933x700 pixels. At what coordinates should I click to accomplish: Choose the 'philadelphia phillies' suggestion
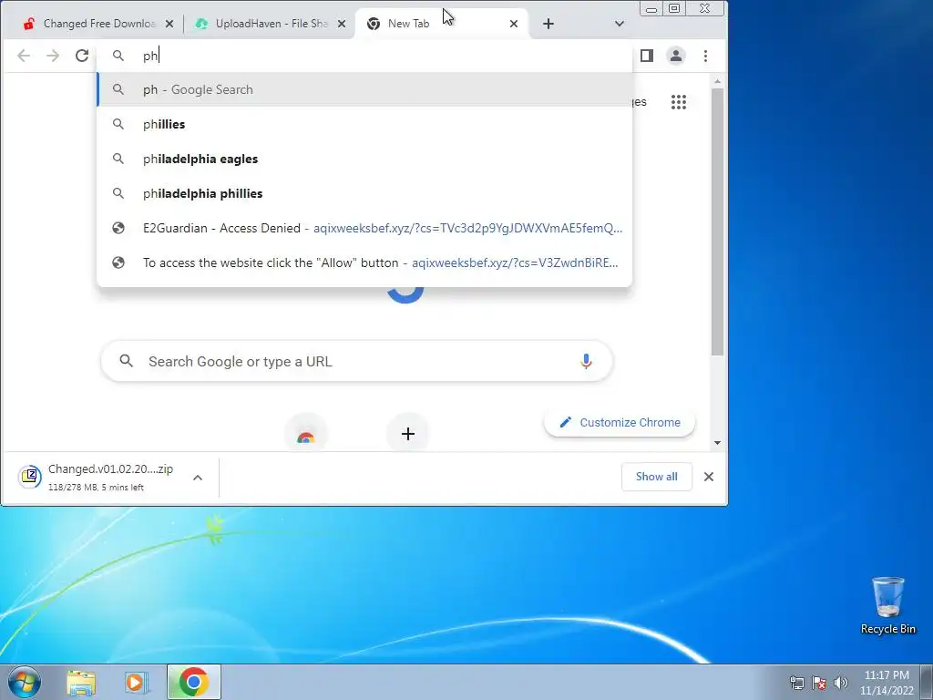364,193
